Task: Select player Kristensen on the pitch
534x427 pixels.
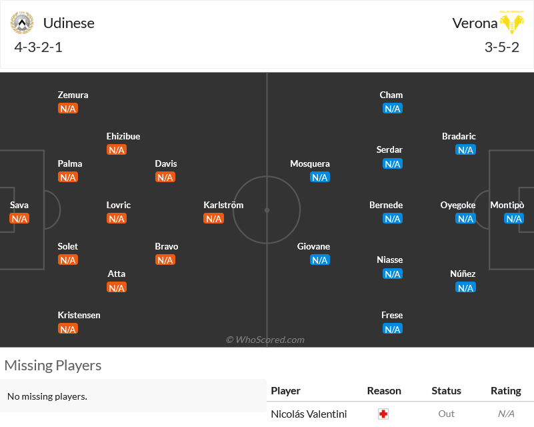Action: [x=79, y=315]
